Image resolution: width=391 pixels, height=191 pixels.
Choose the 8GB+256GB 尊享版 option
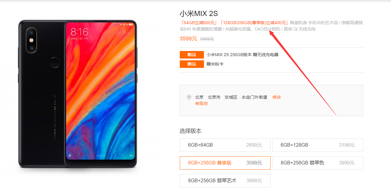click(225, 163)
